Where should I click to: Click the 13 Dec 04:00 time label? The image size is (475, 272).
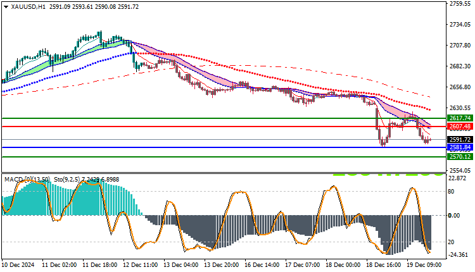coord(181,265)
